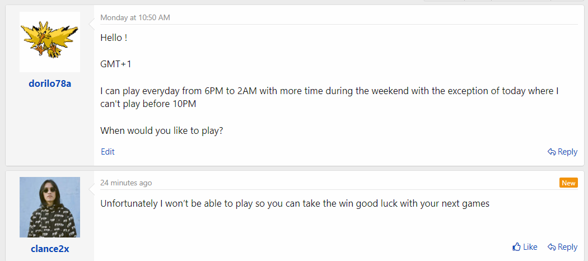Open the dorilo78a username profile link
This screenshot has width=588, height=261.
tap(50, 83)
